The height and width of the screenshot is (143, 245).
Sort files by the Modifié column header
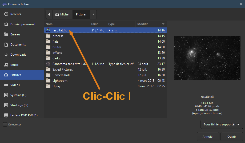point(151,24)
